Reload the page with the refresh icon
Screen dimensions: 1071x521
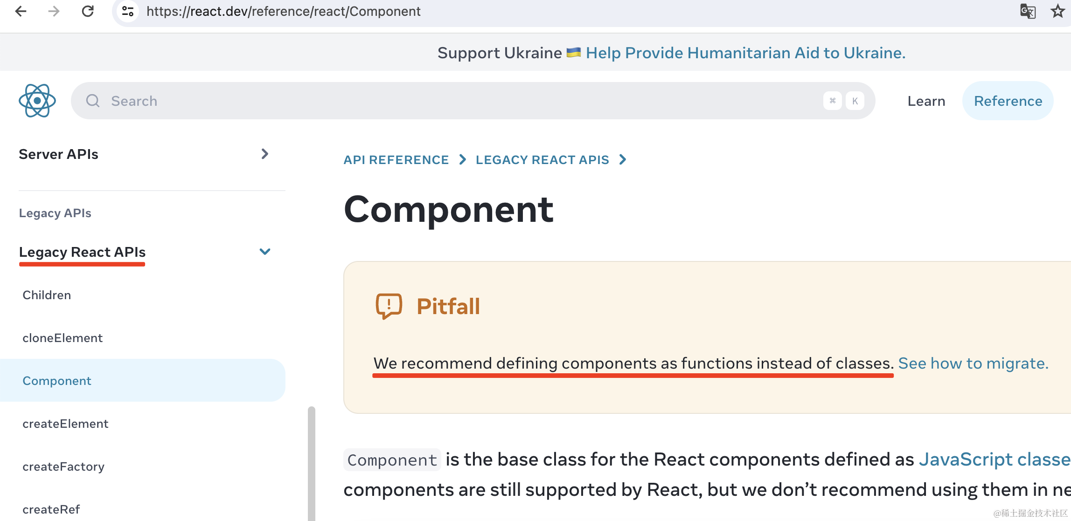(x=88, y=11)
